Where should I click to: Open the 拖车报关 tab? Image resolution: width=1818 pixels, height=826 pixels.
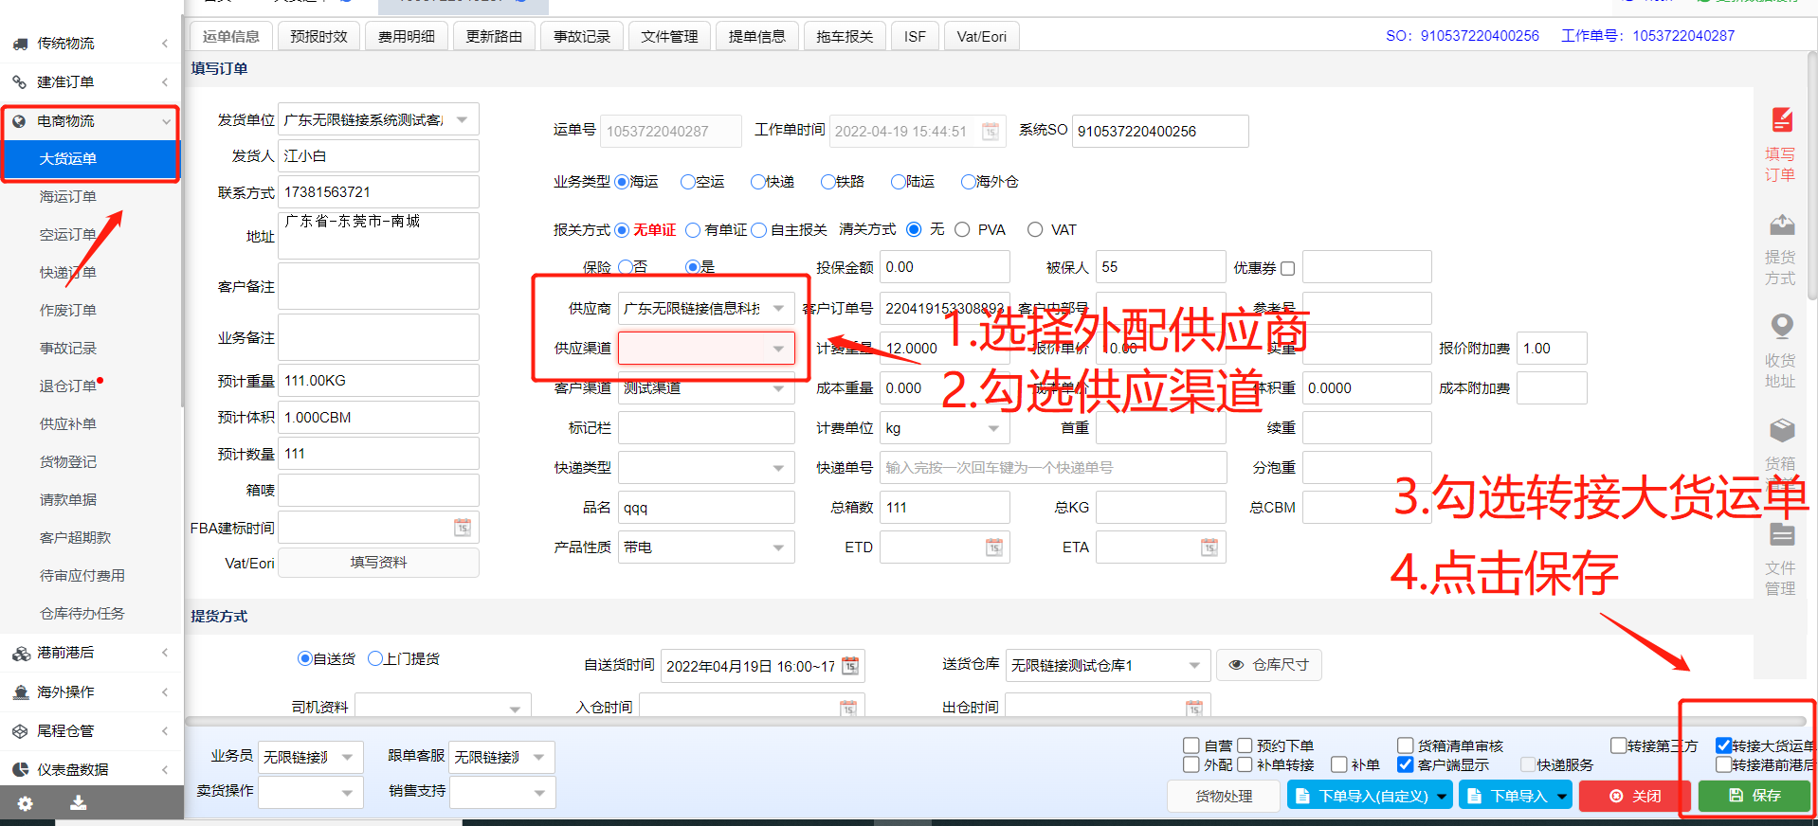point(844,37)
